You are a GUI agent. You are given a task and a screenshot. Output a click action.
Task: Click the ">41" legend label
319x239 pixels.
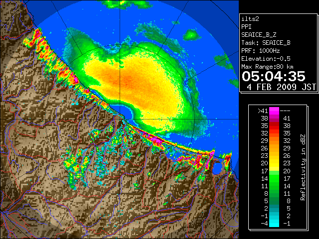click(x=263, y=111)
